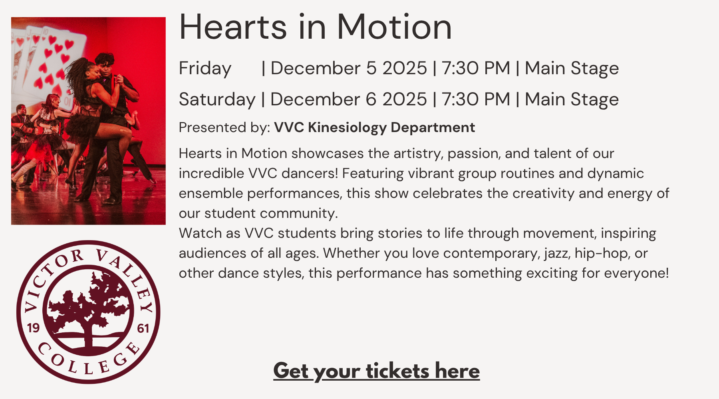The image size is (719, 399).
Task: Click the "61" numeral in the college seal
Action: click(x=143, y=328)
